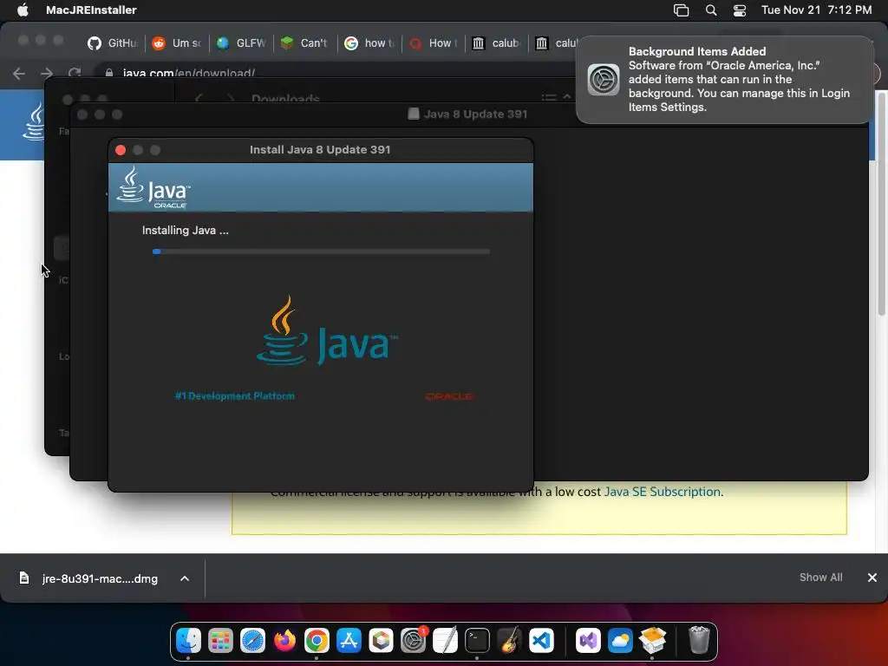888x666 pixels.
Task: Click the Finder Downloads window title
Action: coord(285,98)
